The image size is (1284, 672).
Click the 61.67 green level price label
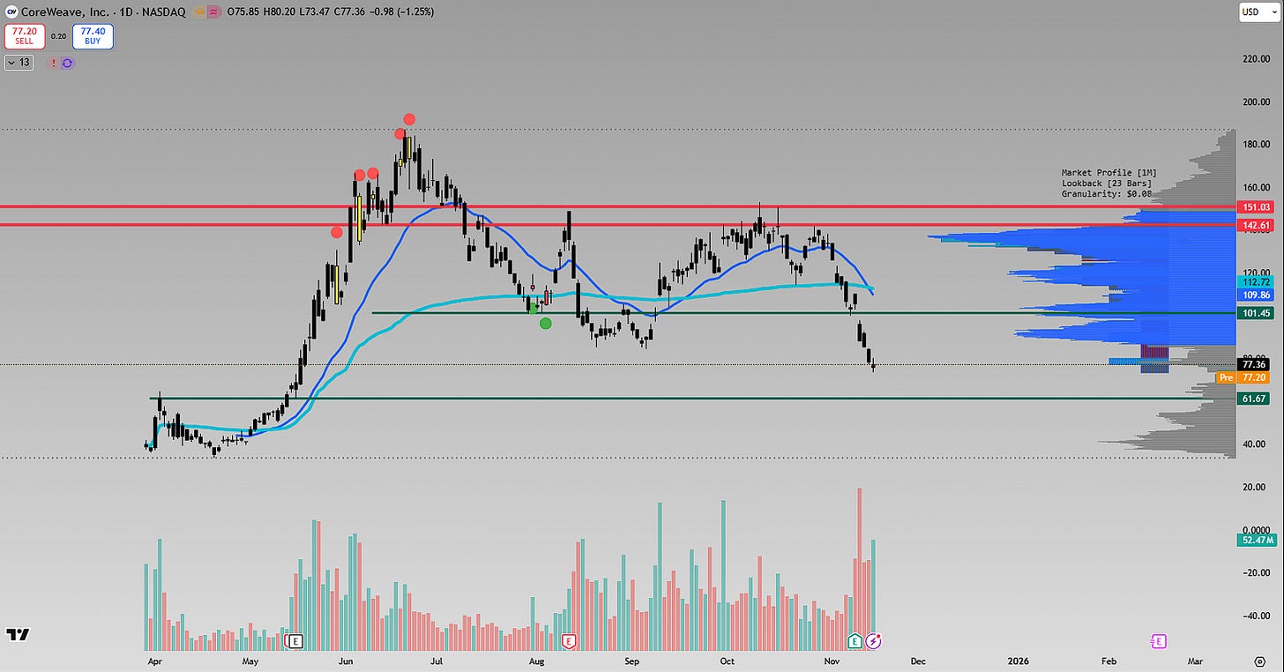point(1254,399)
